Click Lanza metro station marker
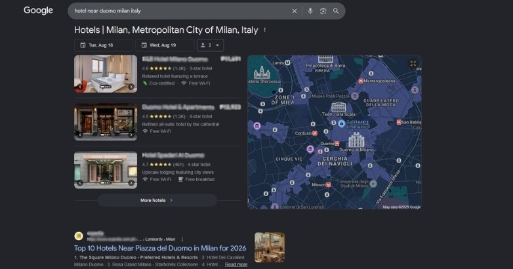 tap(287, 62)
